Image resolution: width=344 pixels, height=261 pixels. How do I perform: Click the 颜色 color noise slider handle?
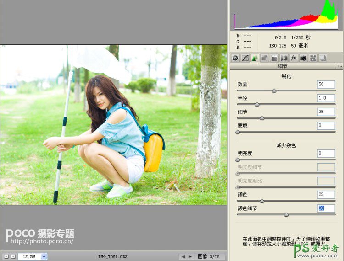262,201
